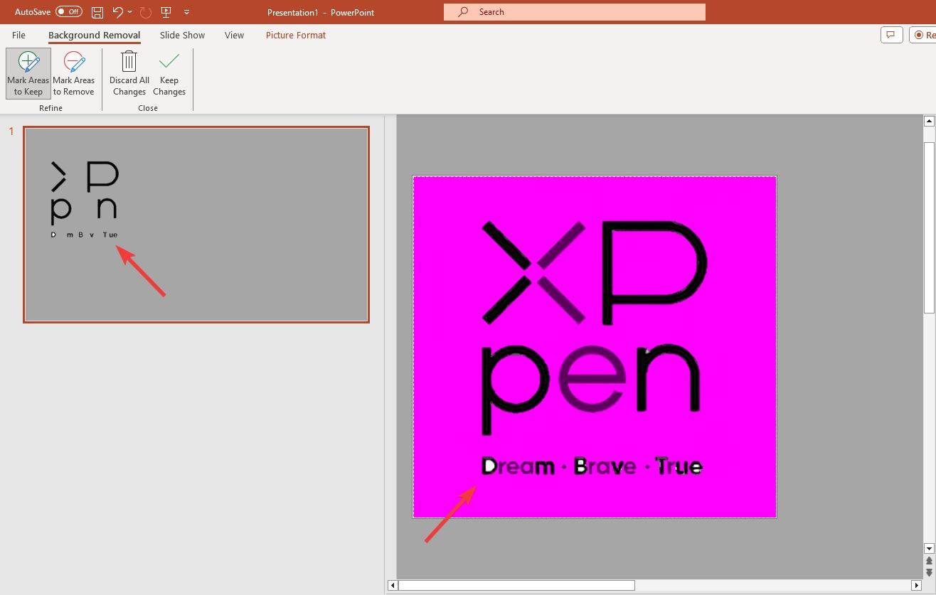This screenshot has height=595, width=936.
Task: Open the File menu
Action: pyautogui.click(x=18, y=35)
